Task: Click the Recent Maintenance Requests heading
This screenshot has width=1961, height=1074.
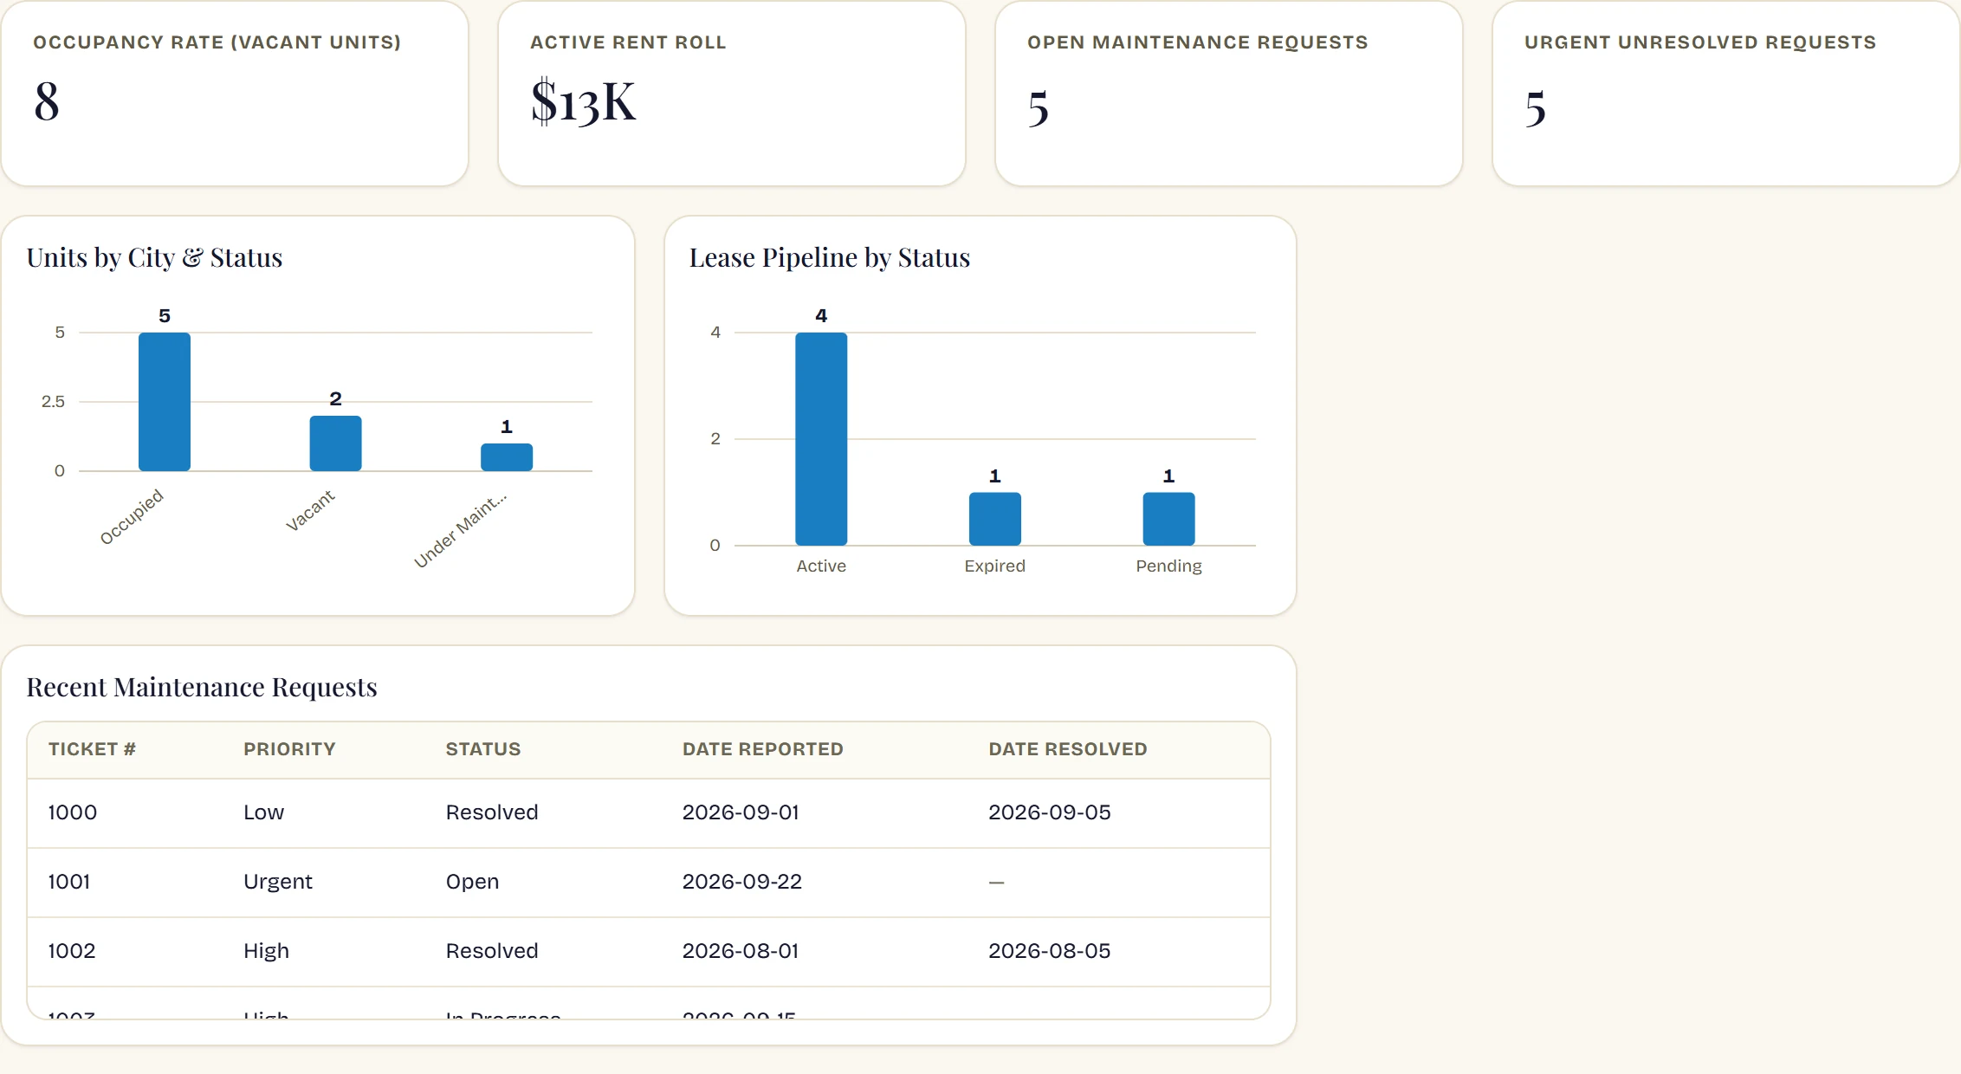Action: [202, 687]
